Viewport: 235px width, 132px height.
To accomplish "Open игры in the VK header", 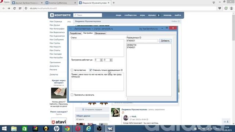I will click(142, 15).
